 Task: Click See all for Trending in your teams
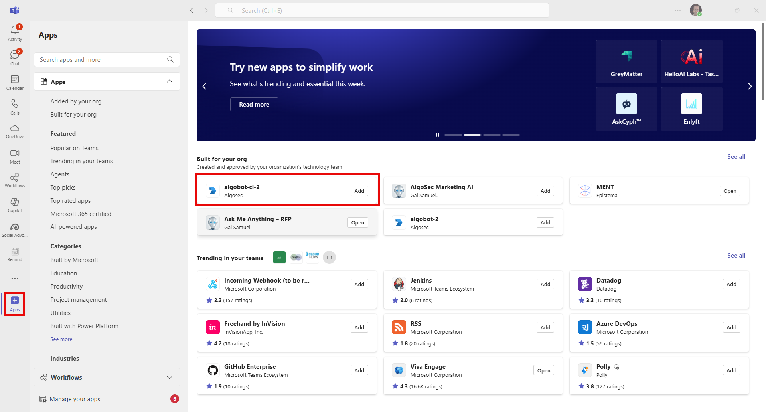(x=736, y=256)
